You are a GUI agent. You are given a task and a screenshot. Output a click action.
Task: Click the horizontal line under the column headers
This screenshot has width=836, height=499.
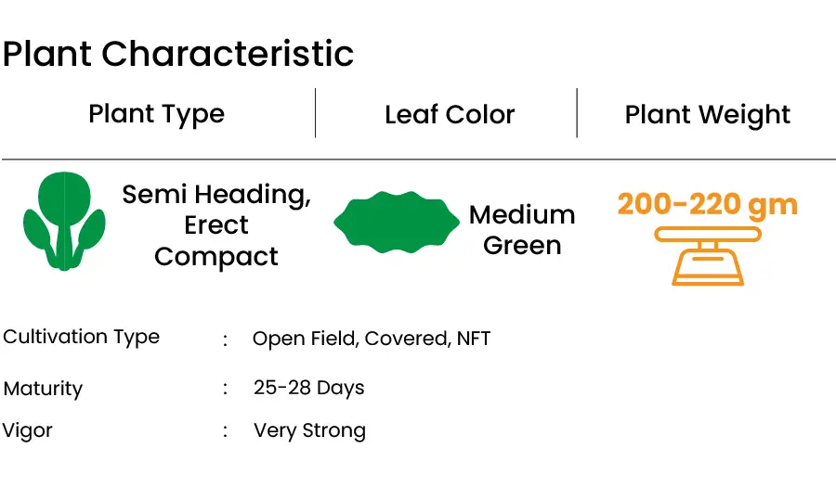[x=419, y=159]
